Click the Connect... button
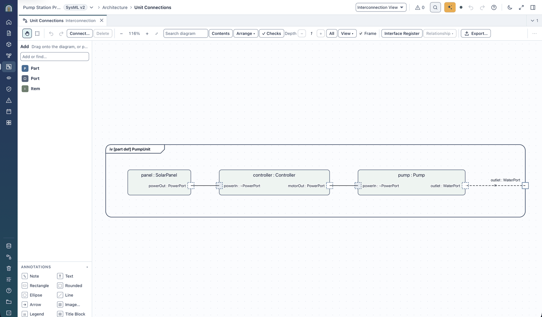 click(x=80, y=34)
